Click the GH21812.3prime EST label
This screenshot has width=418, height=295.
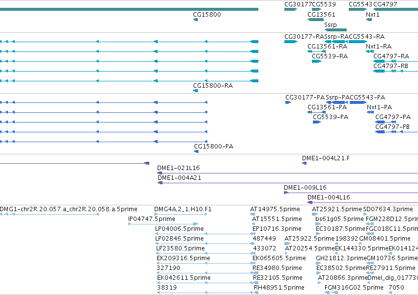[341, 258]
